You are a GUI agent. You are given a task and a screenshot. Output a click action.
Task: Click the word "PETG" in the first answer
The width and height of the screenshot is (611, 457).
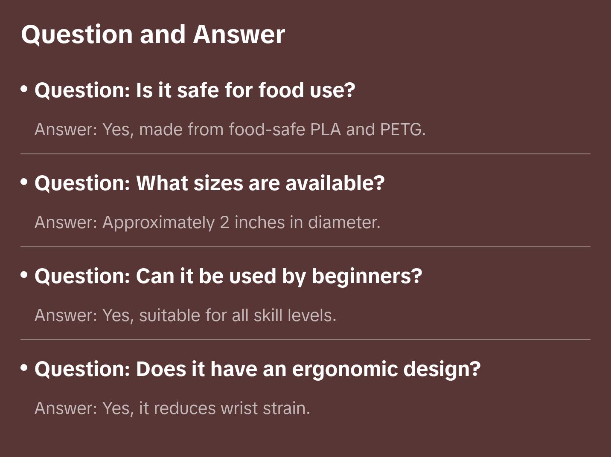click(x=402, y=130)
